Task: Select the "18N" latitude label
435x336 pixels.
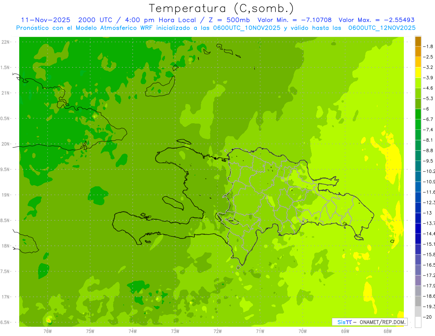Action: click(6, 246)
